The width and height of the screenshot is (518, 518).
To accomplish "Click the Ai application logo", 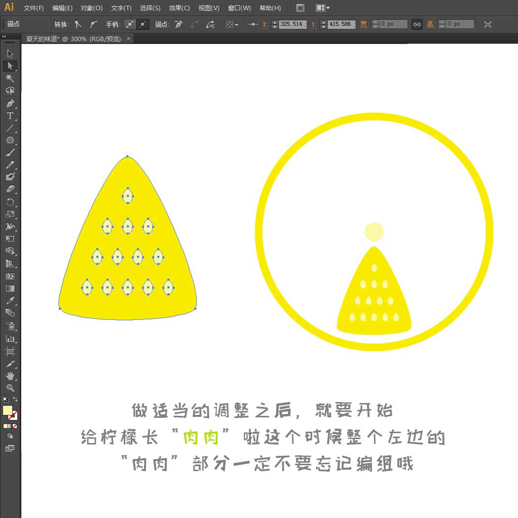I will (9, 7).
